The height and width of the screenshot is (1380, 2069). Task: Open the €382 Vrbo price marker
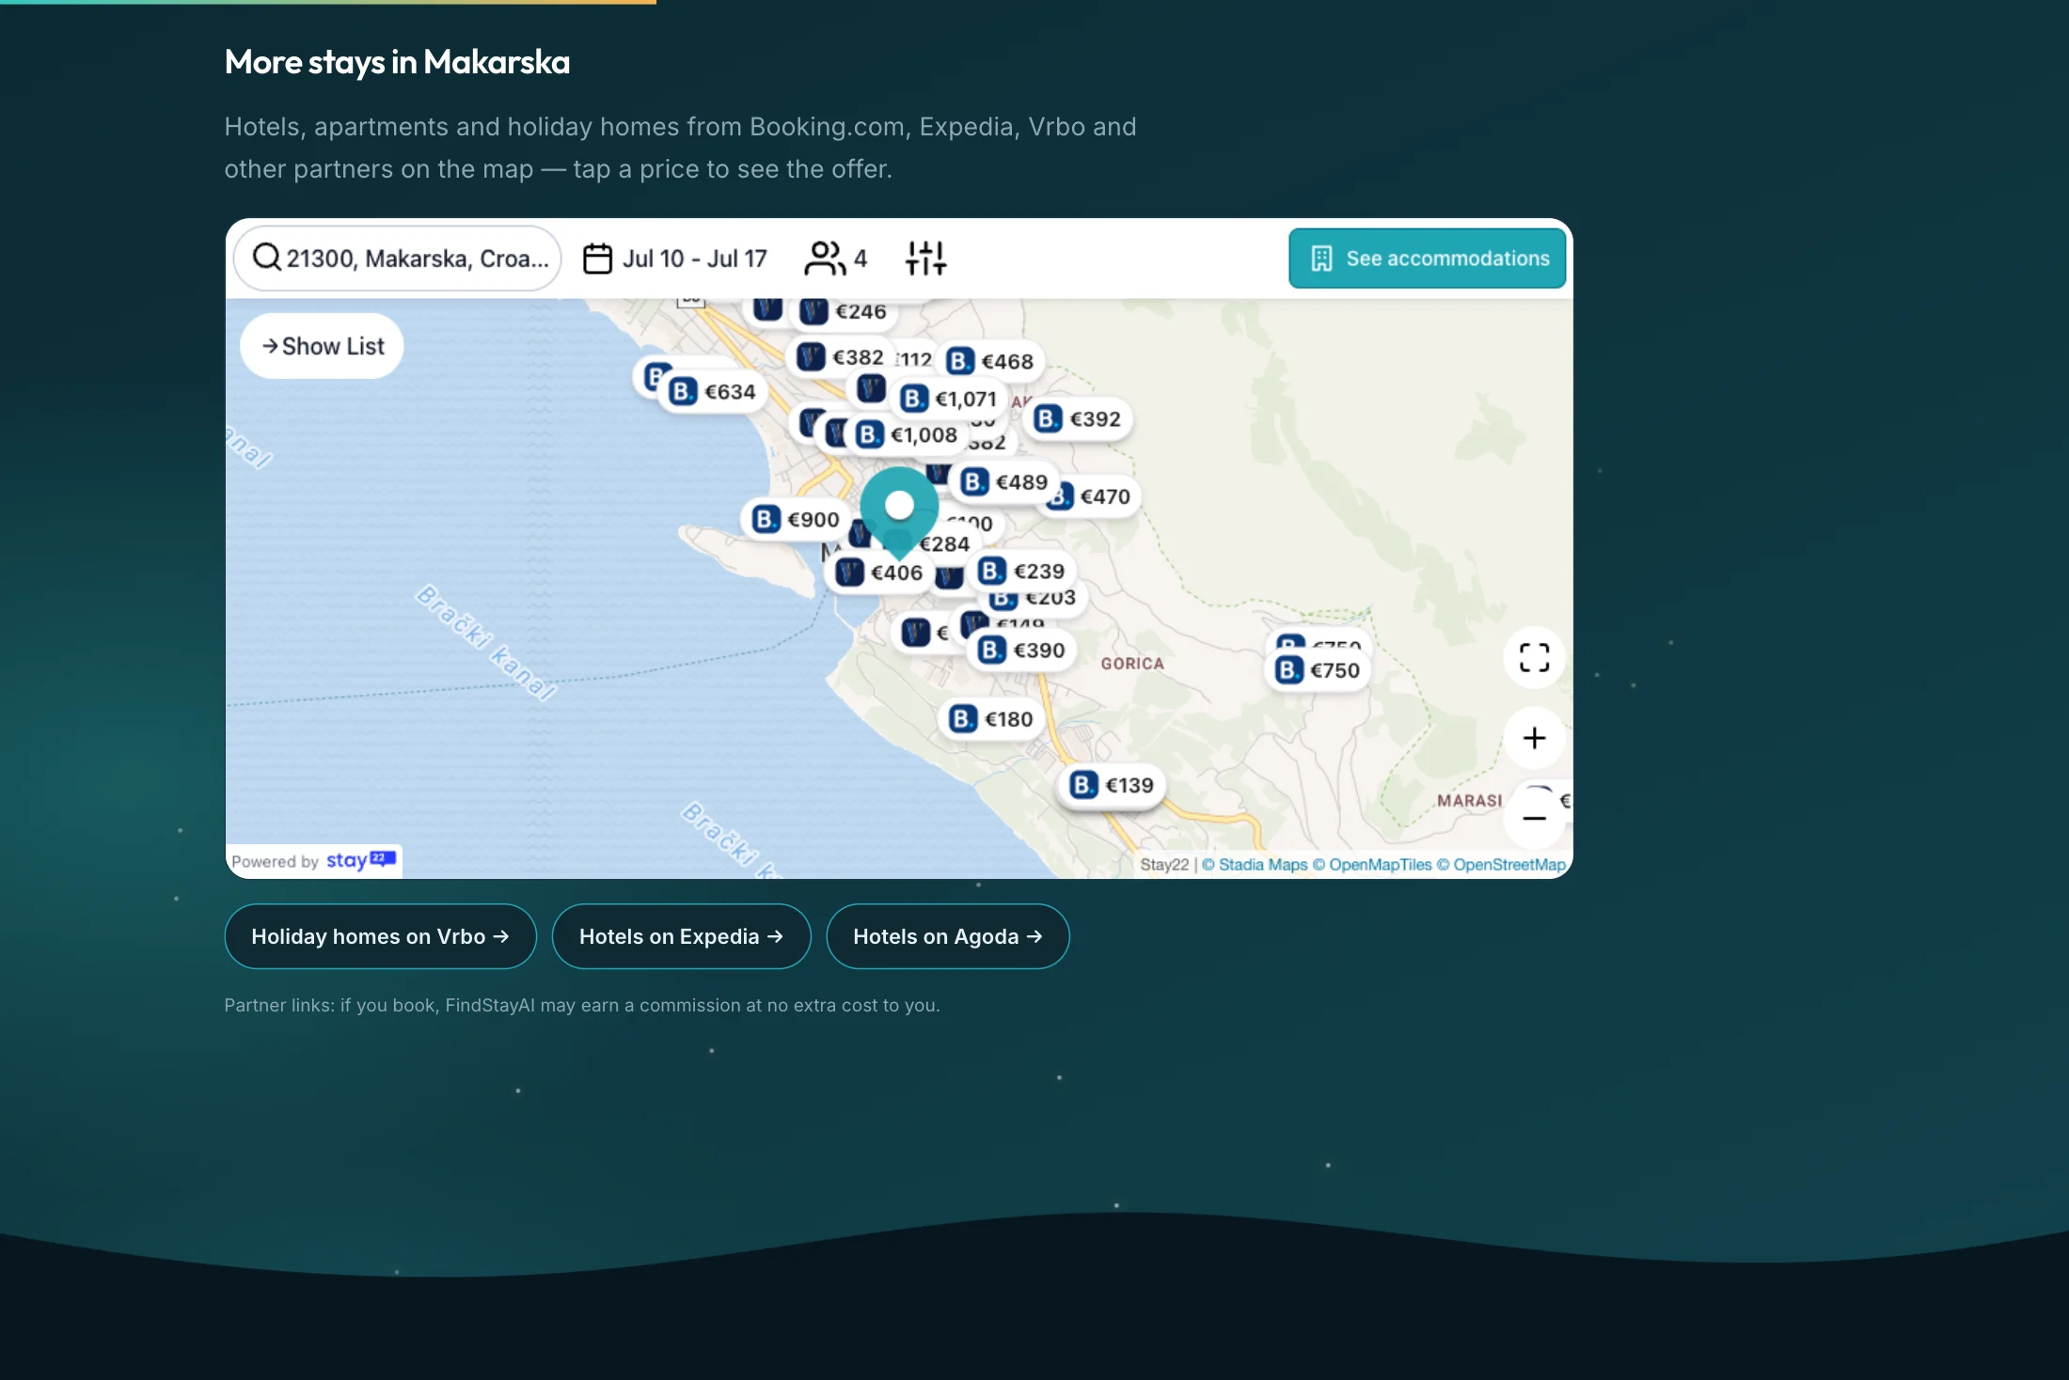(841, 357)
